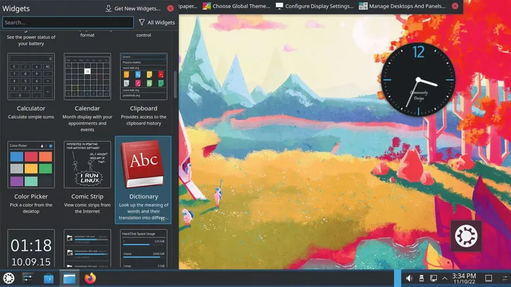This screenshot has width=511, height=287.
Task: Expand hidden system tray icons arrow
Action: (x=445, y=278)
